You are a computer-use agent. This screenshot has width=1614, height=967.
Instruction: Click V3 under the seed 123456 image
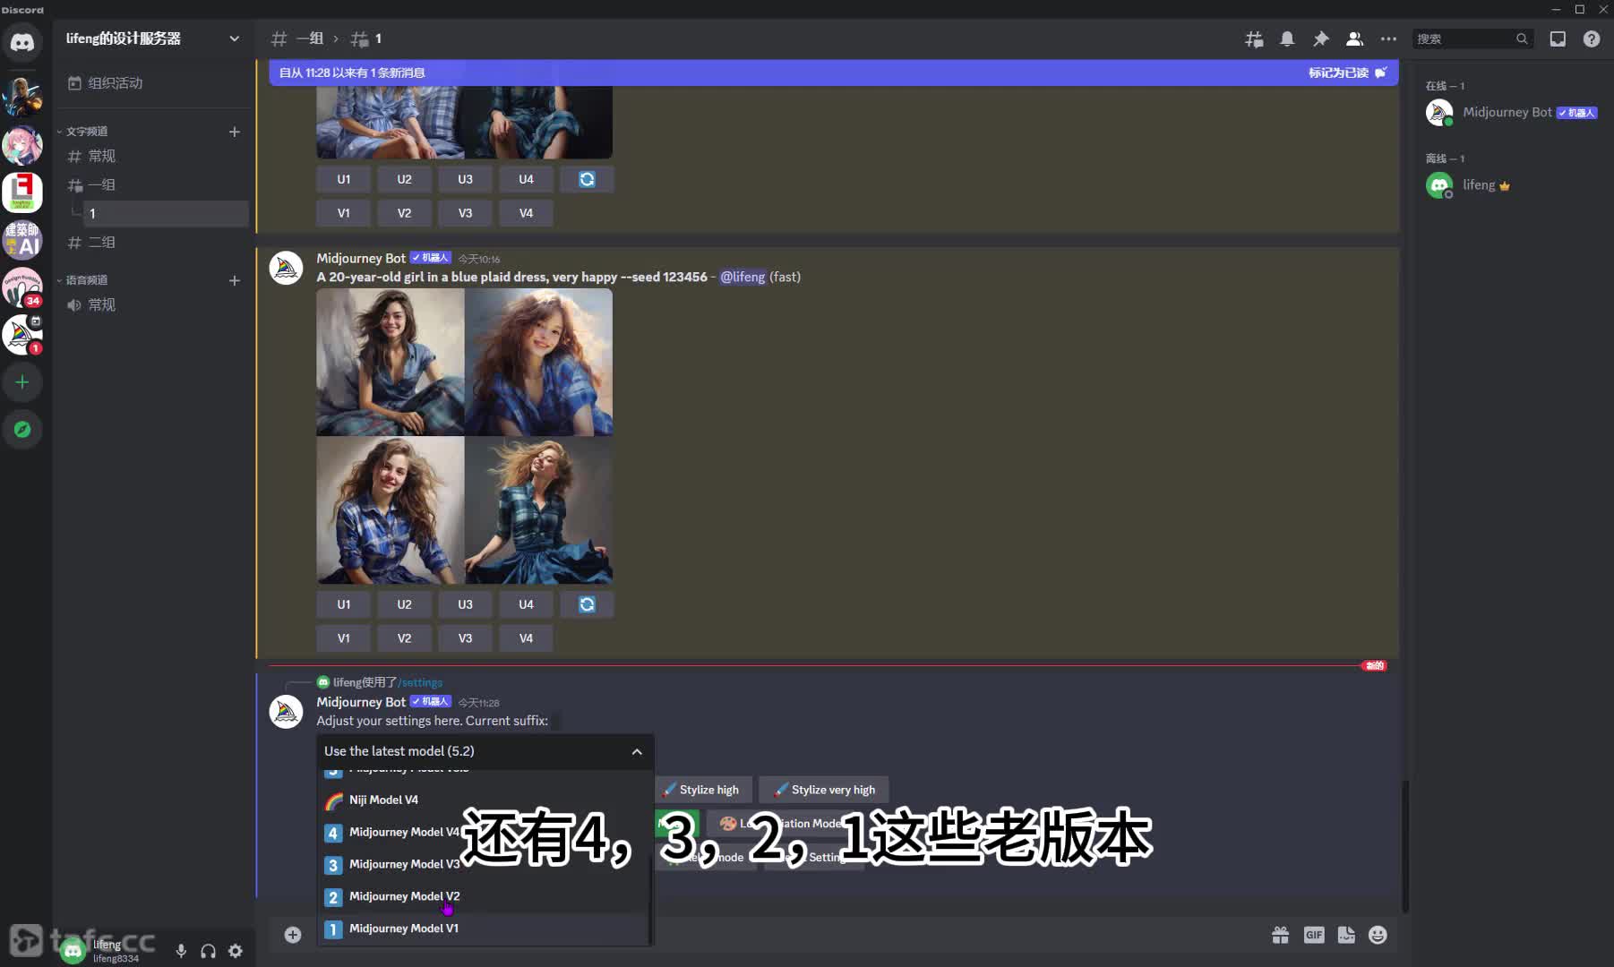click(466, 638)
